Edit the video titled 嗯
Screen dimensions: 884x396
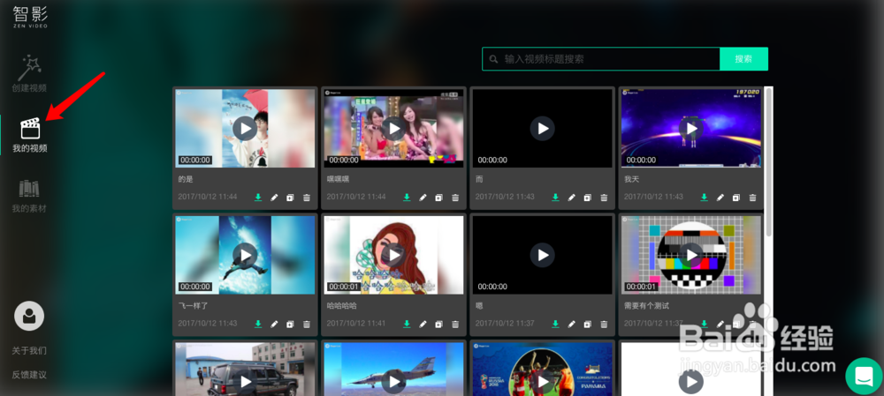pos(572,324)
